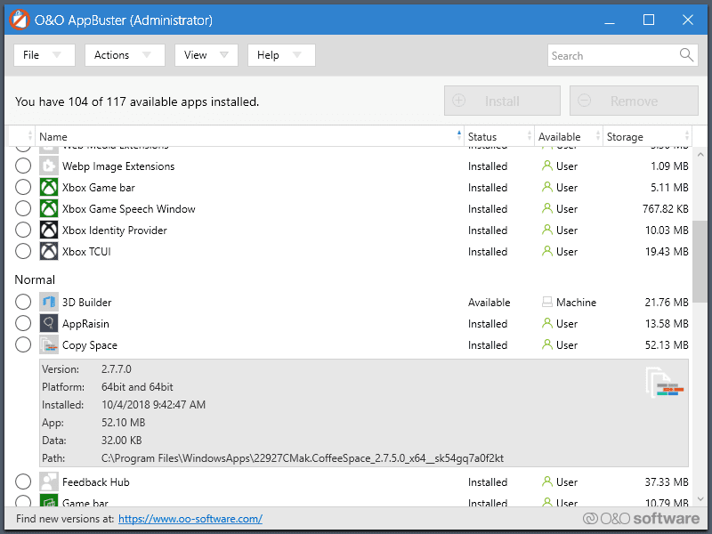Viewport: 712px width, 534px height.
Task: Click the Xbox Game bar app name
Action: click(99, 188)
